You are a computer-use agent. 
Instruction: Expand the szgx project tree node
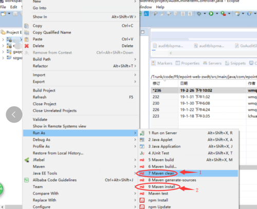pyautogui.click(x=3, y=58)
